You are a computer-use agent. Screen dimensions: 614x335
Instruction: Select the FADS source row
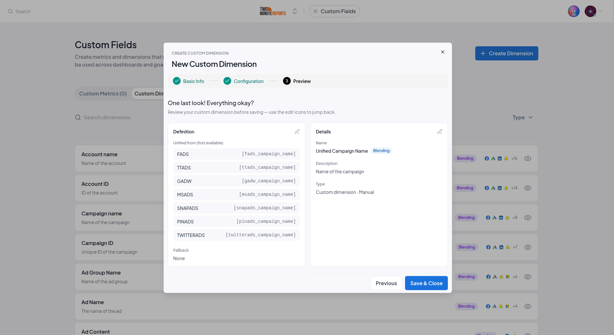tap(236, 154)
